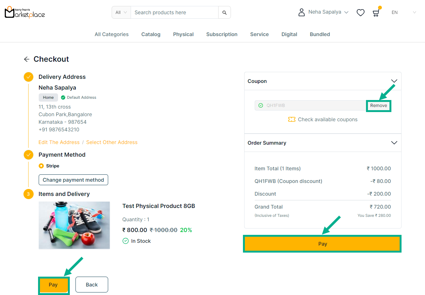This screenshot has width=425, height=295.
Task: Click the Select Other Address link
Action: coord(112,142)
